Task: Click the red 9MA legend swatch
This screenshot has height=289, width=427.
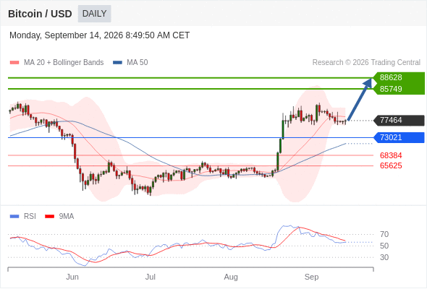Action: coord(49,217)
